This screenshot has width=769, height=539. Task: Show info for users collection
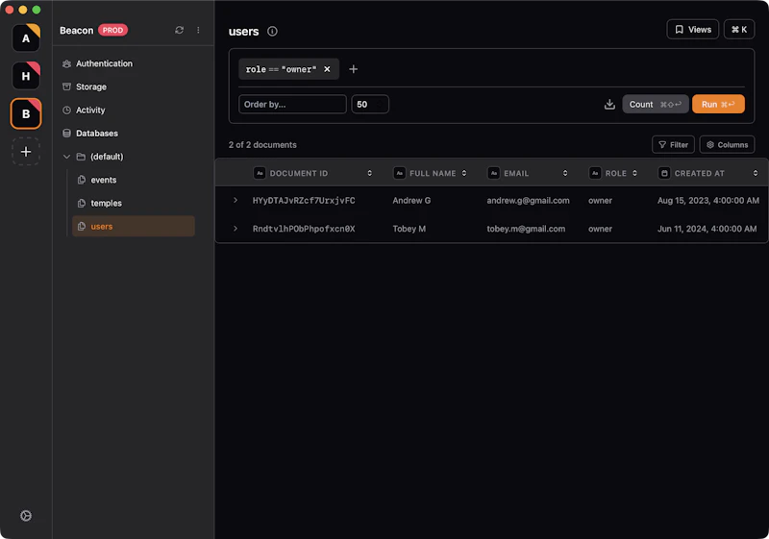(x=272, y=32)
